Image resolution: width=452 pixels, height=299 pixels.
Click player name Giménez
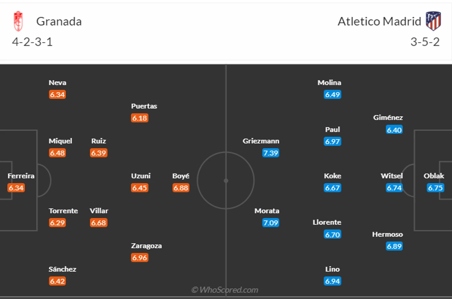pyautogui.click(x=388, y=117)
